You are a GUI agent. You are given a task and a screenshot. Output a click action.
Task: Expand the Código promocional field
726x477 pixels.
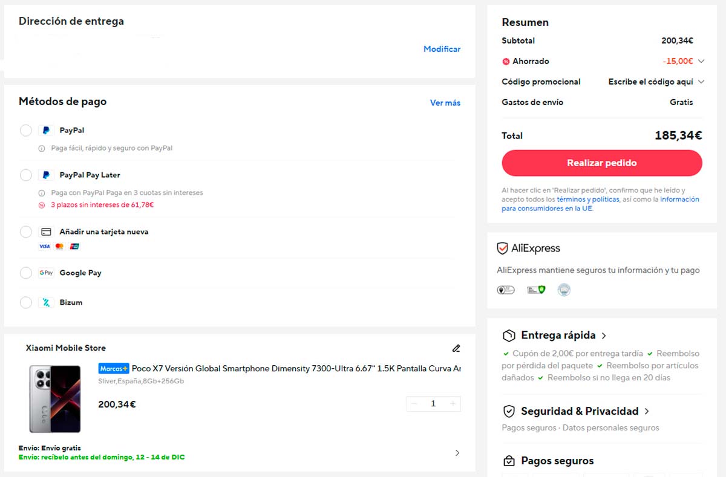click(701, 82)
